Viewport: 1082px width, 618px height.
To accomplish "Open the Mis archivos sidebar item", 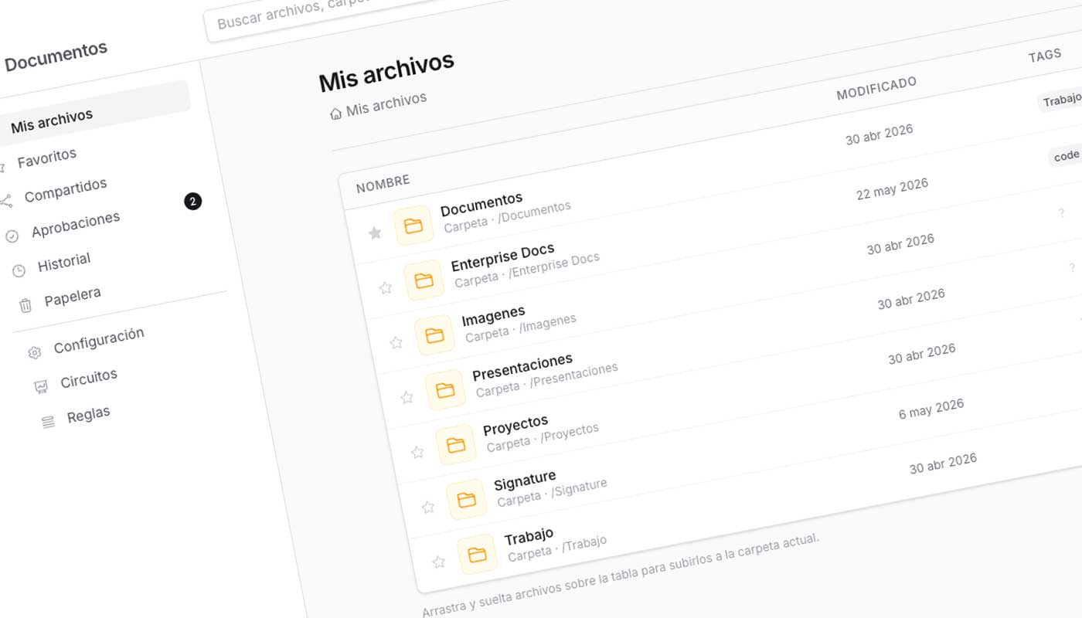I will (x=93, y=112).
